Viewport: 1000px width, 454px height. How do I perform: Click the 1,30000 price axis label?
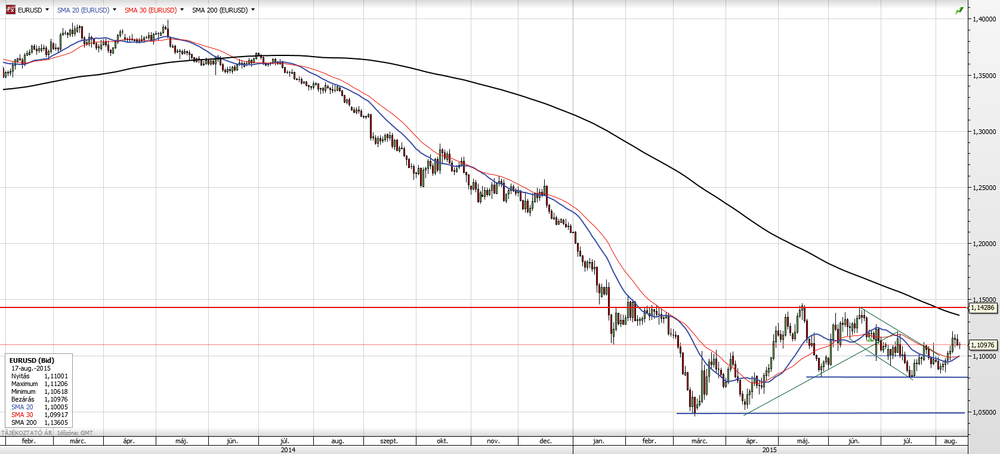[x=984, y=132]
